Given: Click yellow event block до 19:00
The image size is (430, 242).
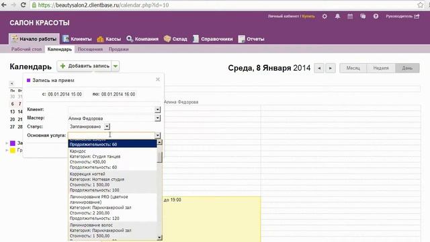Looking at the screenshot, I should point(212,219).
